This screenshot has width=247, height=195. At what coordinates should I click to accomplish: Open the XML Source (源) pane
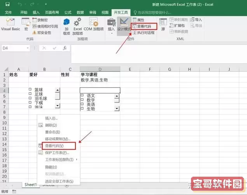(163, 24)
